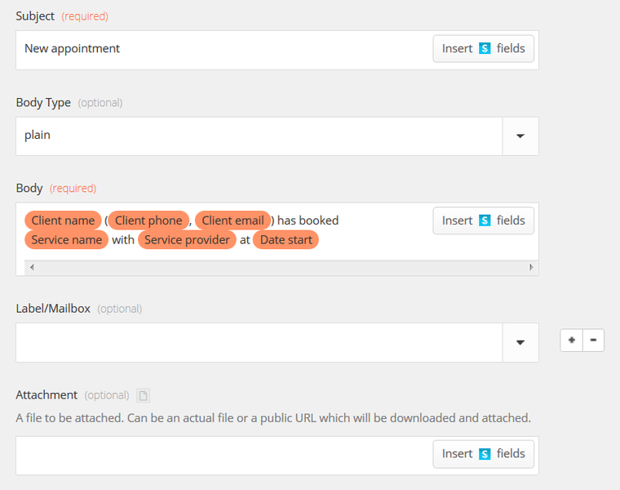Click the Label/Mailbox combo box field
Viewport: 620px width, 490px height.
[257, 343]
